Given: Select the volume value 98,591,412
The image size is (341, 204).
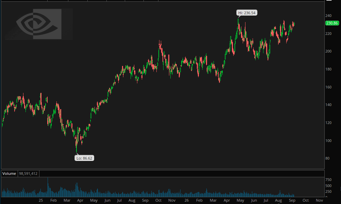Looking at the screenshot, I should click(x=28, y=174).
